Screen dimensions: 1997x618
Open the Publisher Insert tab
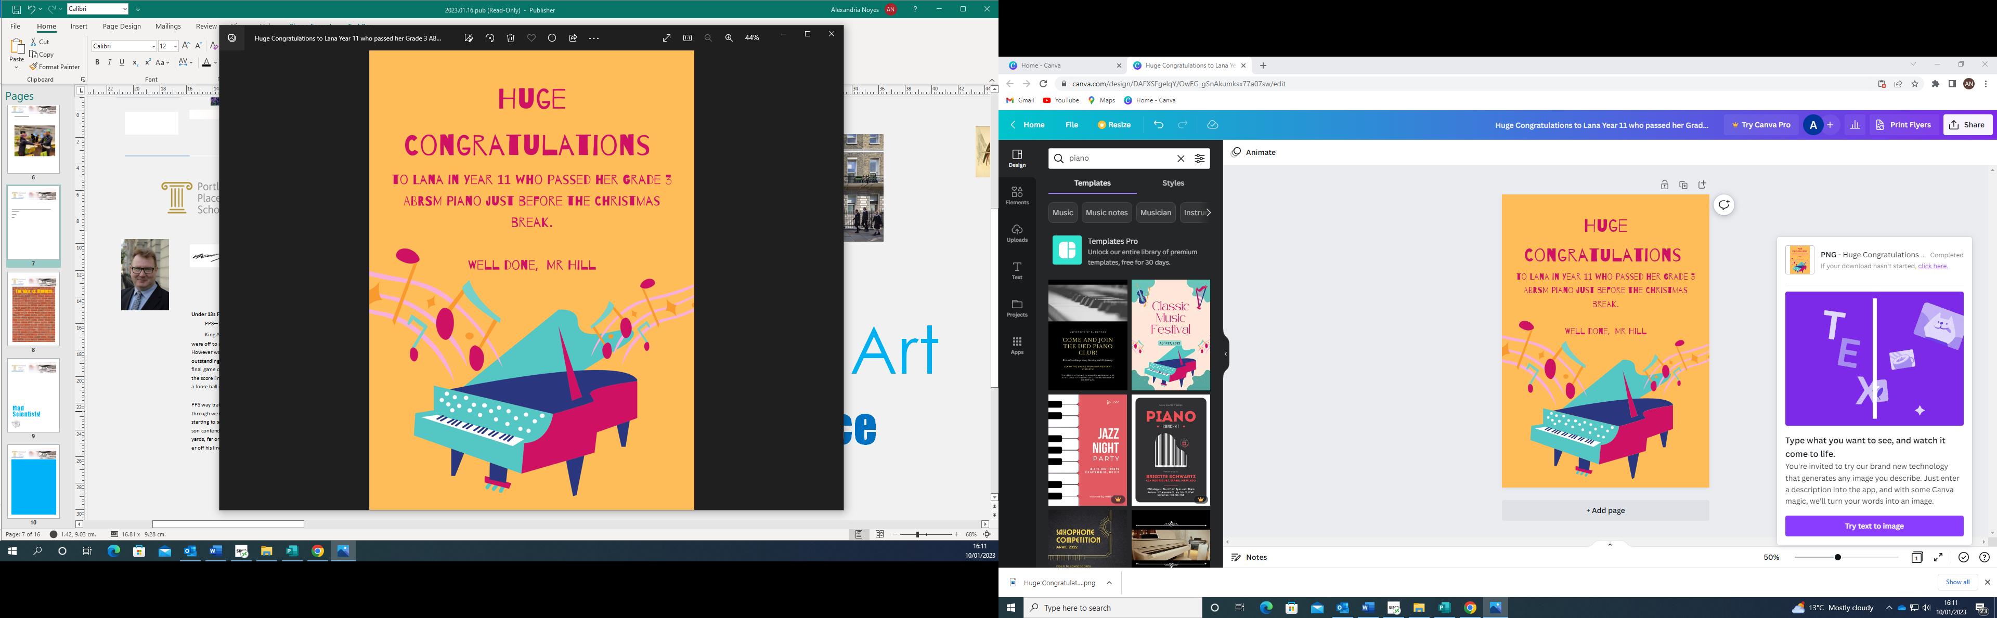pos(79,27)
